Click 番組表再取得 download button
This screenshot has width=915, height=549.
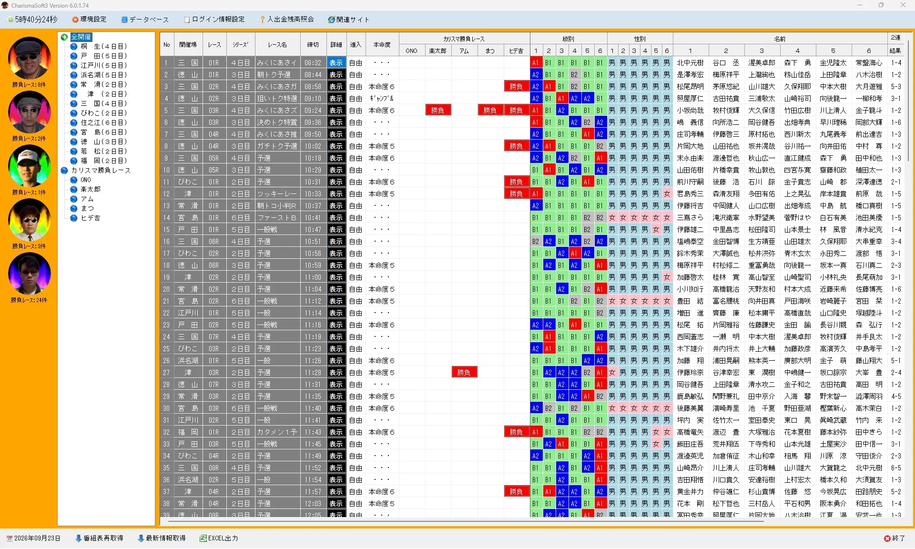pos(99,538)
